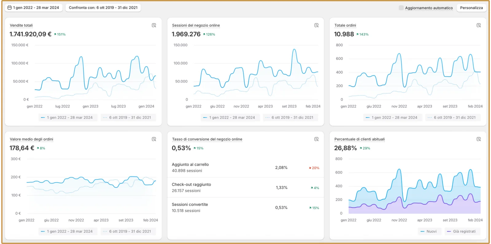
Task: Select the Sessioni convertite row
Action: (245, 207)
